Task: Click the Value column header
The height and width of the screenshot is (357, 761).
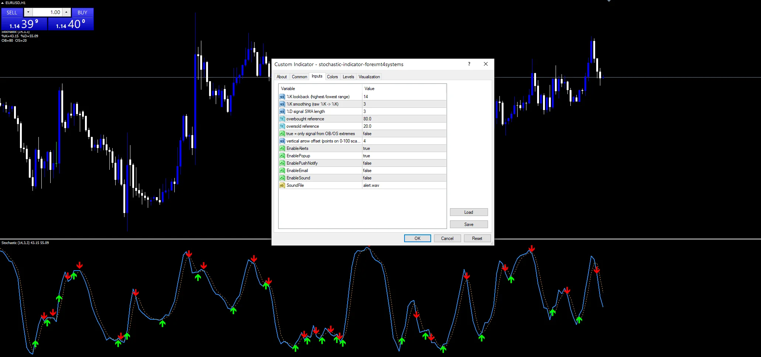Action: (x=404, y=89)
